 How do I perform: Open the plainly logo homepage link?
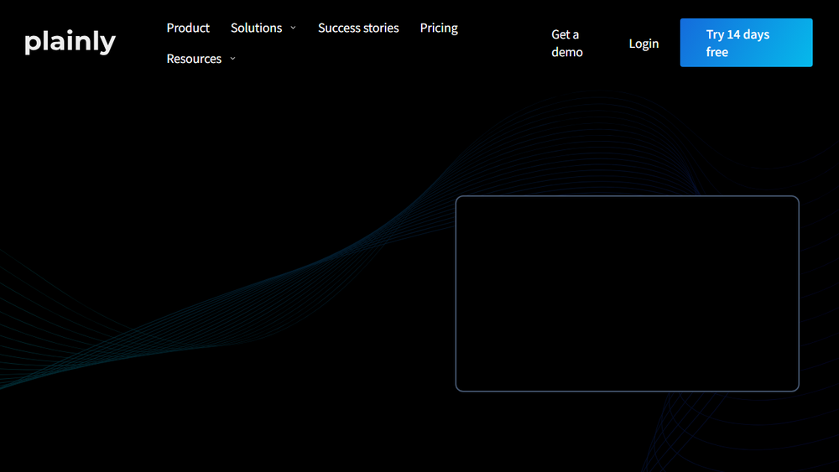(x=70, y=42)
